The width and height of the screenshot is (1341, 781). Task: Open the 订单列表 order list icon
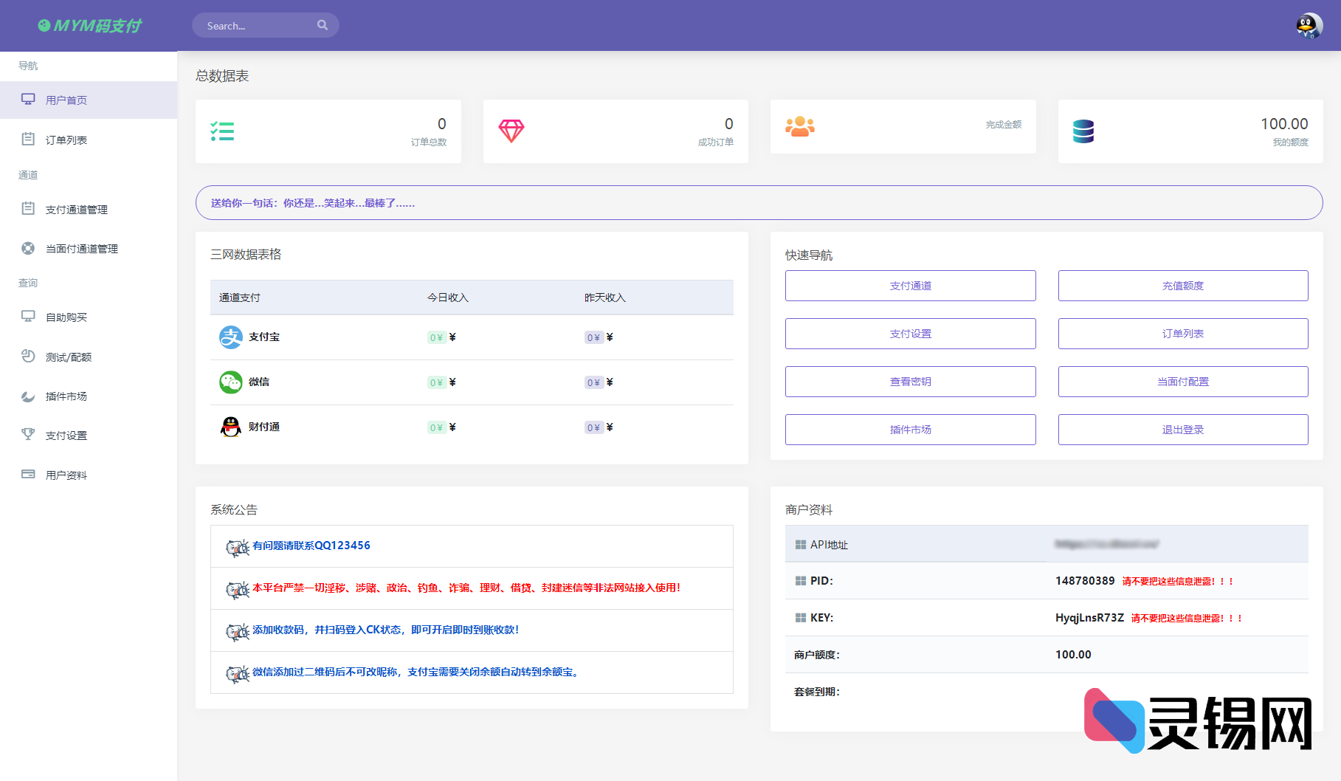pyautogui.click(x=28, y=139)
